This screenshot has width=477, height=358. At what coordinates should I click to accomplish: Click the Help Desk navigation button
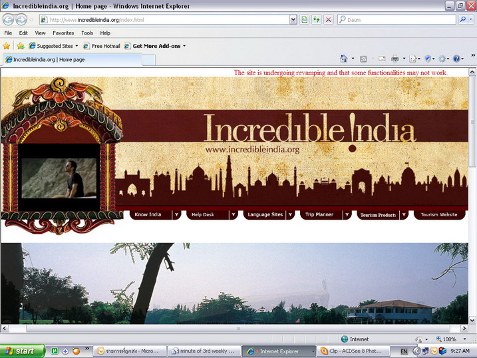tap(208, 214)
